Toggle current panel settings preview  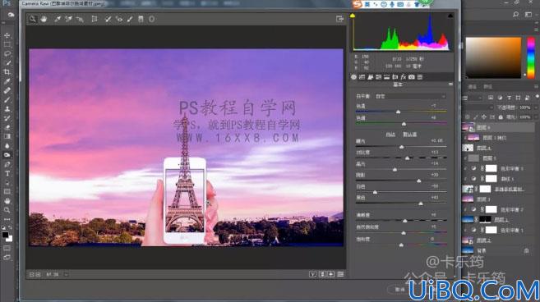click(340, 274)
